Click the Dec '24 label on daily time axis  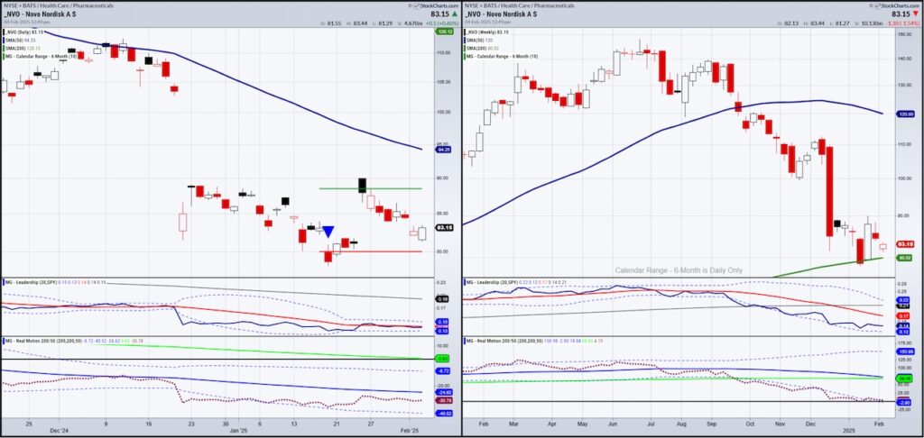(60, 431)
